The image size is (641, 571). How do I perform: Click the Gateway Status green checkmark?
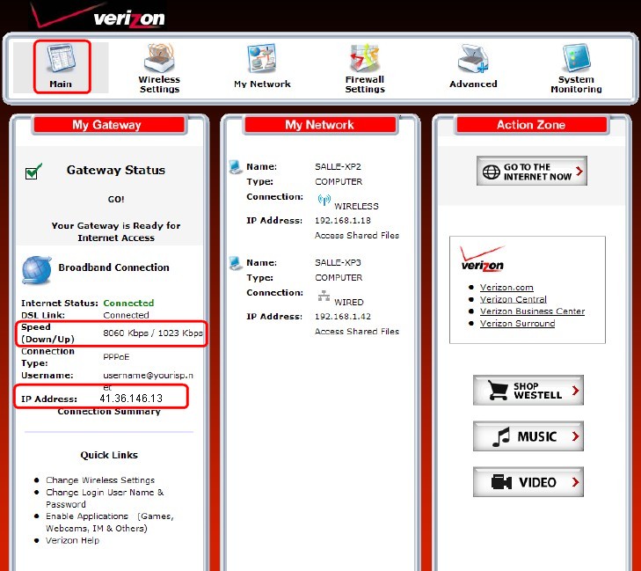pos(33,172)
